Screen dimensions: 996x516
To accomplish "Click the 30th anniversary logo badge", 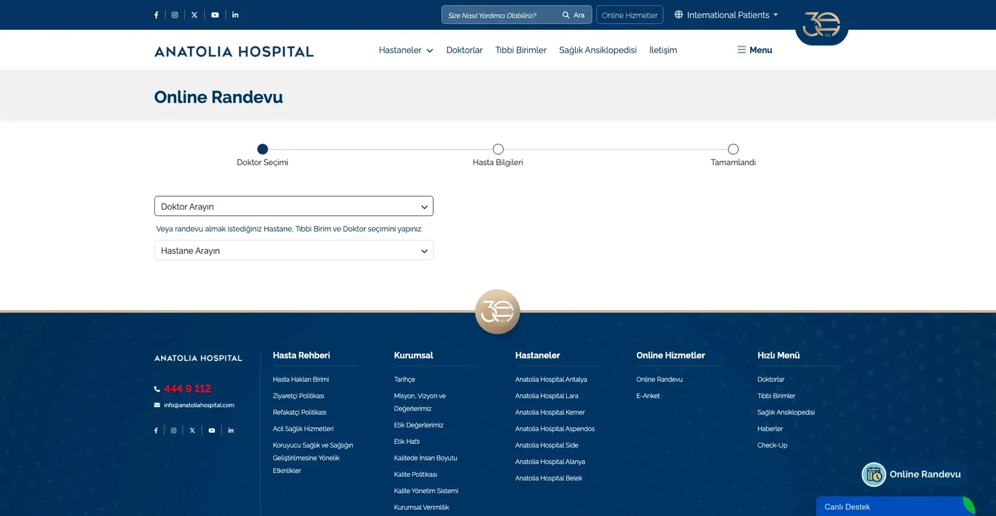I will point(821,26).
